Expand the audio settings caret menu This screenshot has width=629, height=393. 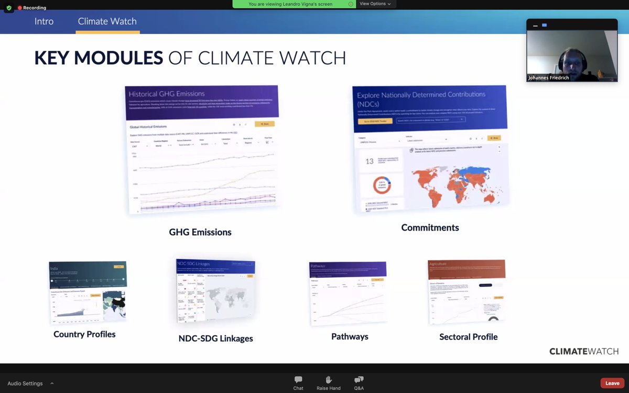[52, 383]
